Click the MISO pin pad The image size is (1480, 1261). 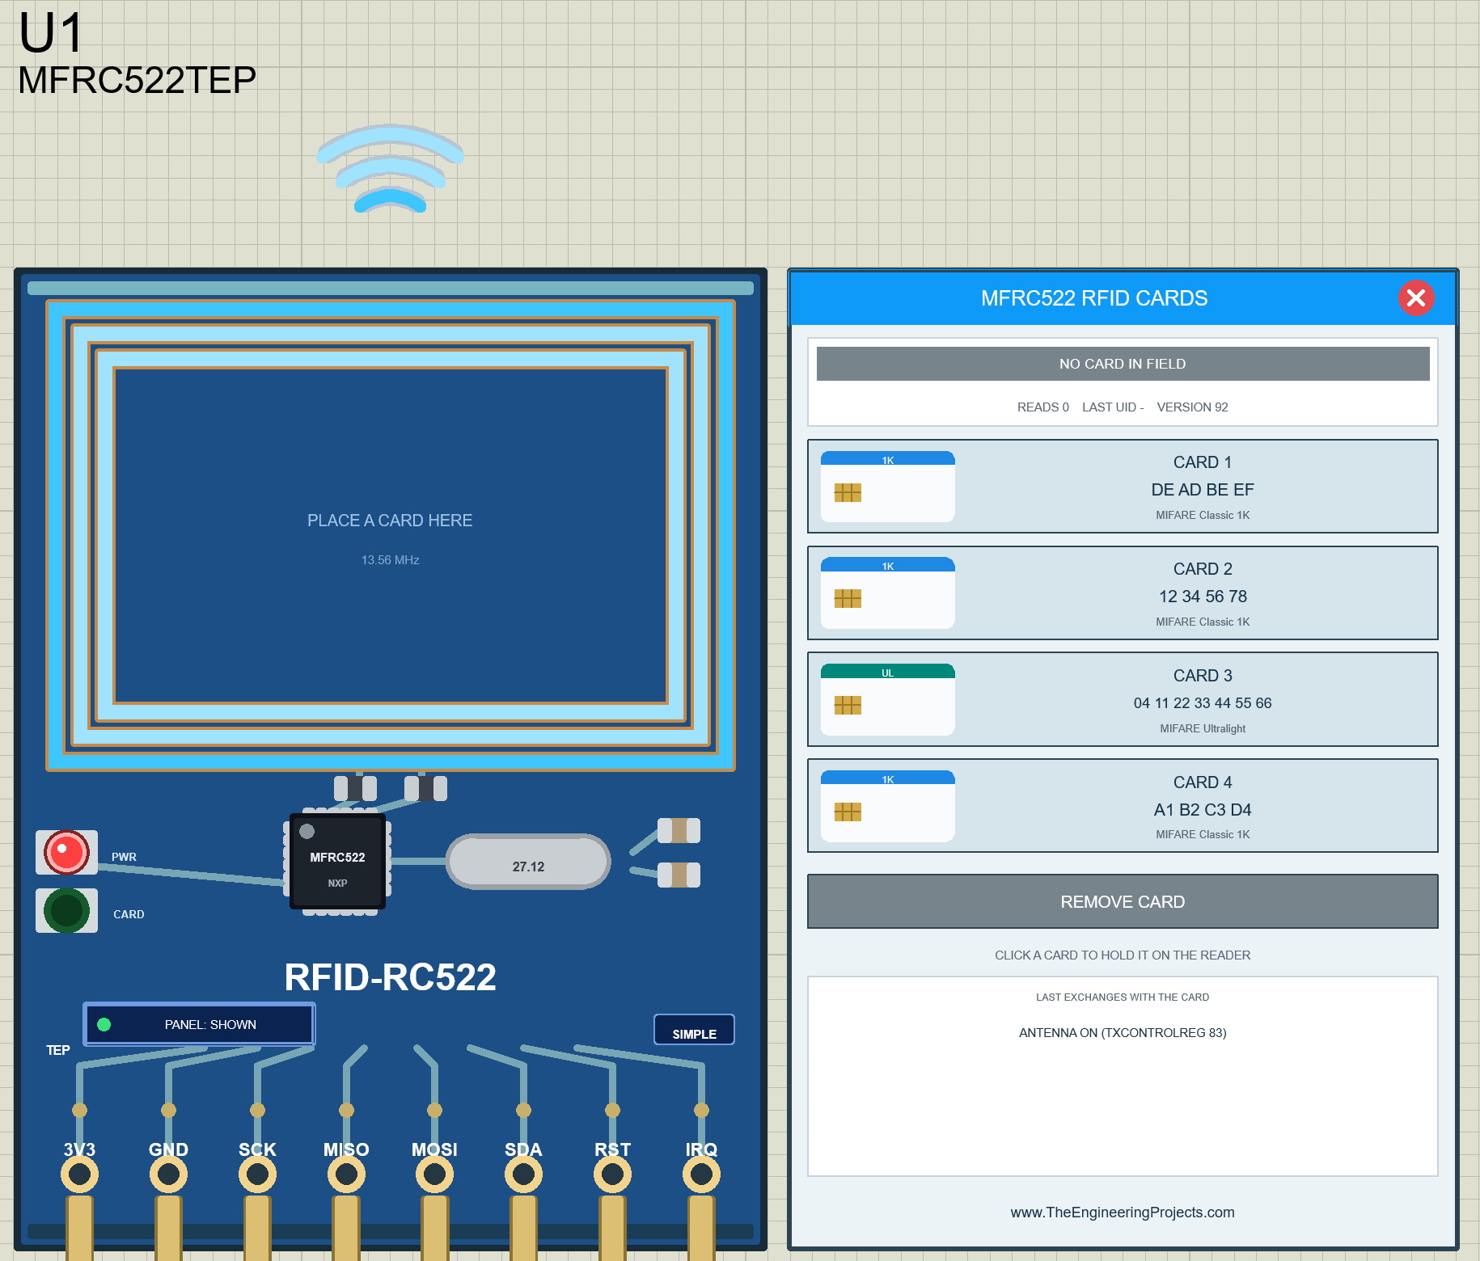tap(346, 1174)
